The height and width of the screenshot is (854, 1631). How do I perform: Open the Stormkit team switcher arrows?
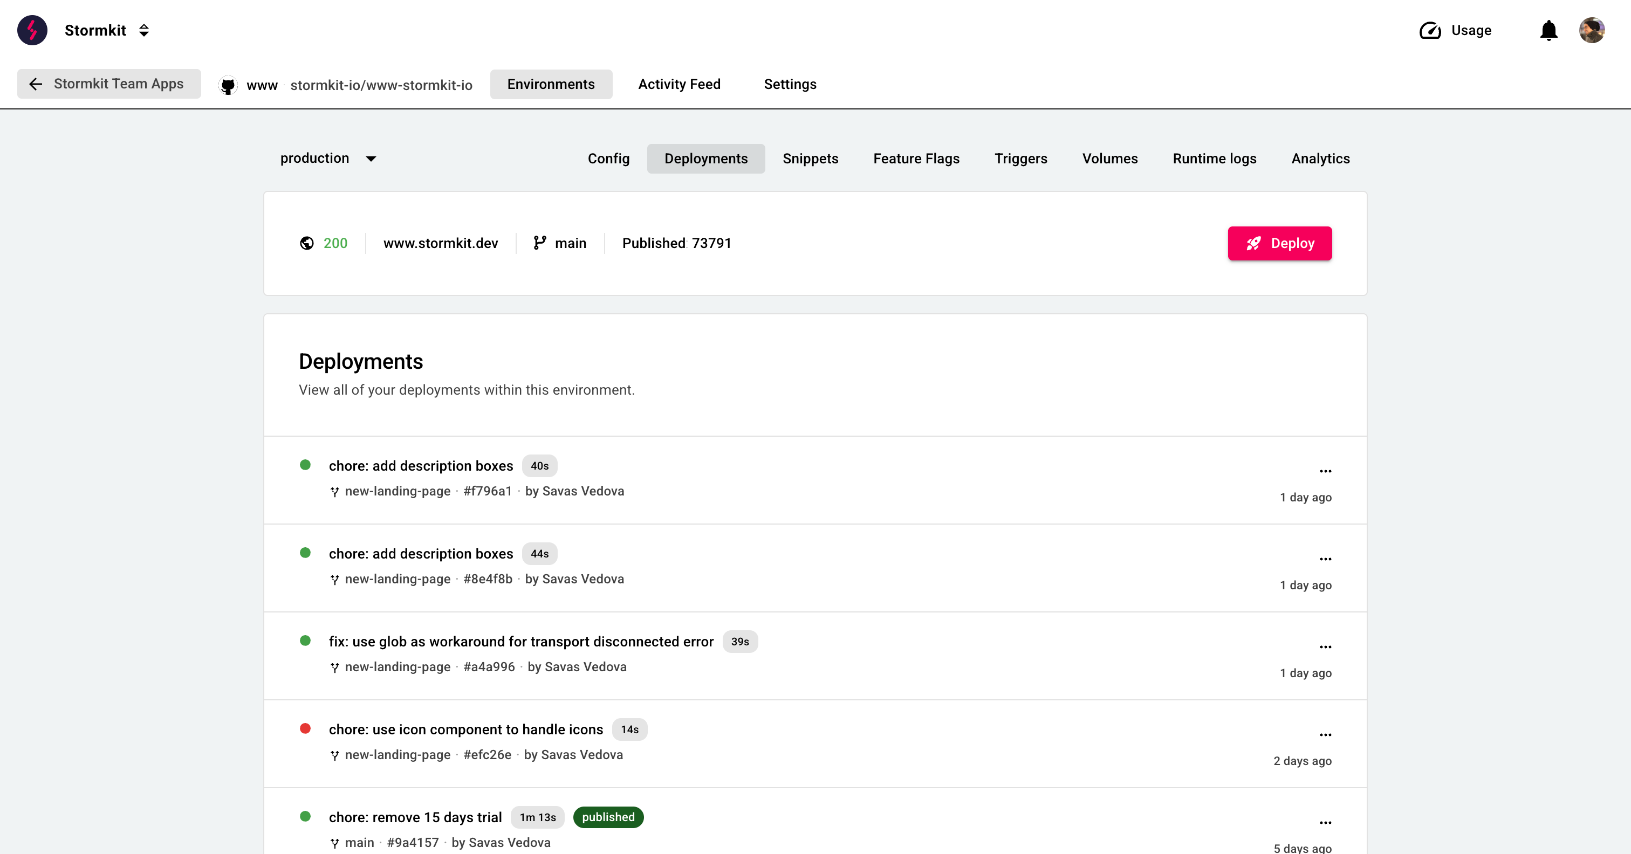point(143,30)
